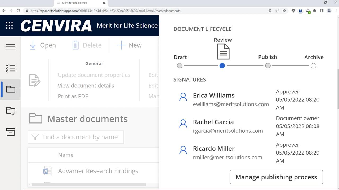This screenshot has height=190, width=339.
Task: Click the document-edit icon beside the General menu
Action: 34,80
